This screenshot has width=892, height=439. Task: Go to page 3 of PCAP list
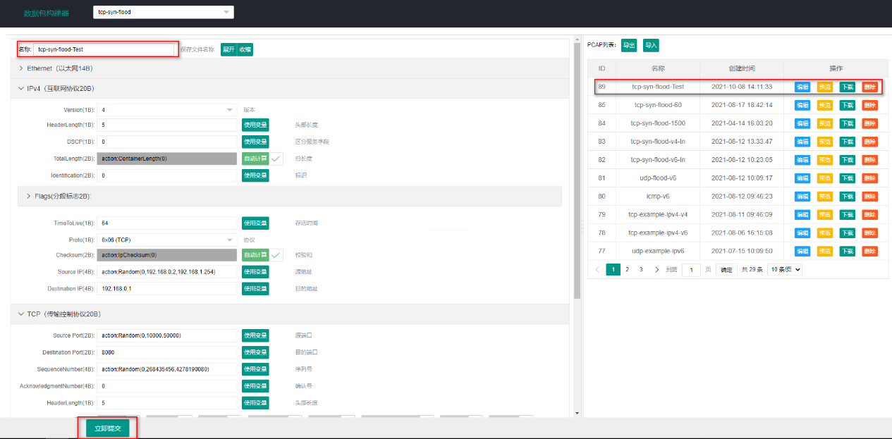[642, 269]
